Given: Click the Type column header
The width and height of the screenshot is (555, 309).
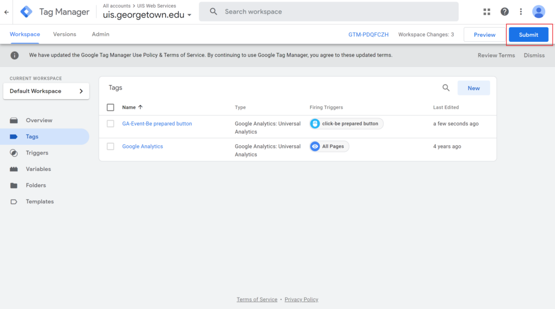Looking at the screenshot, I should tap(240, 107).
